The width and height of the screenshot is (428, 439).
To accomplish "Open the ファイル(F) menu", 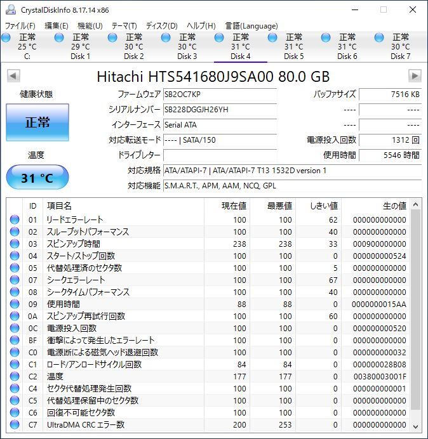I will [20, 26].
